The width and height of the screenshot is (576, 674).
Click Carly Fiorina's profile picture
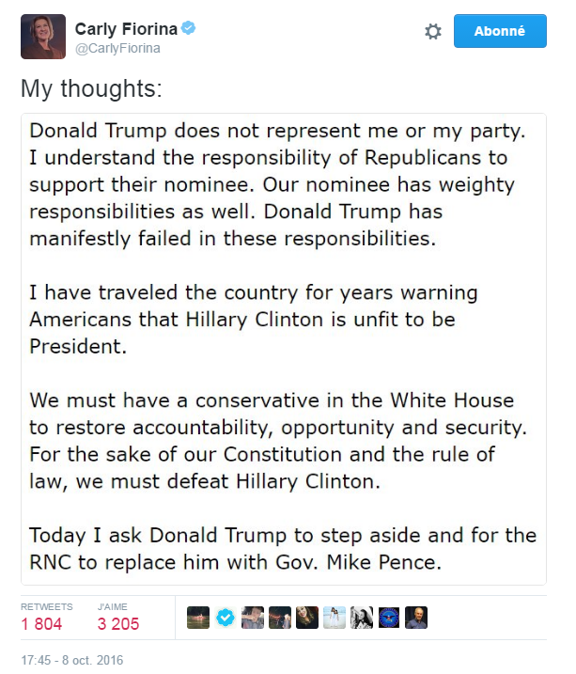click(x=43, y=37)
